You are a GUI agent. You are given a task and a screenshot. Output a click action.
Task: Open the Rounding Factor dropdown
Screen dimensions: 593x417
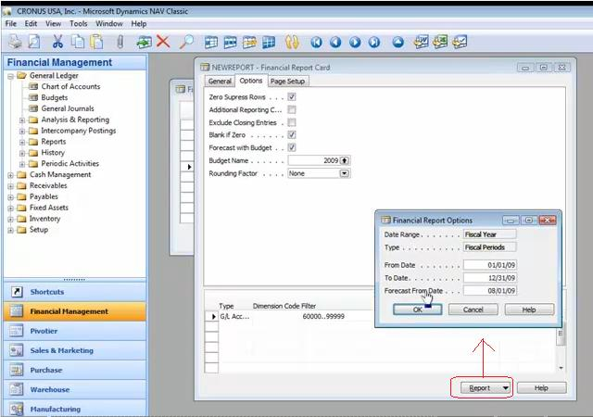pos(344,173)
